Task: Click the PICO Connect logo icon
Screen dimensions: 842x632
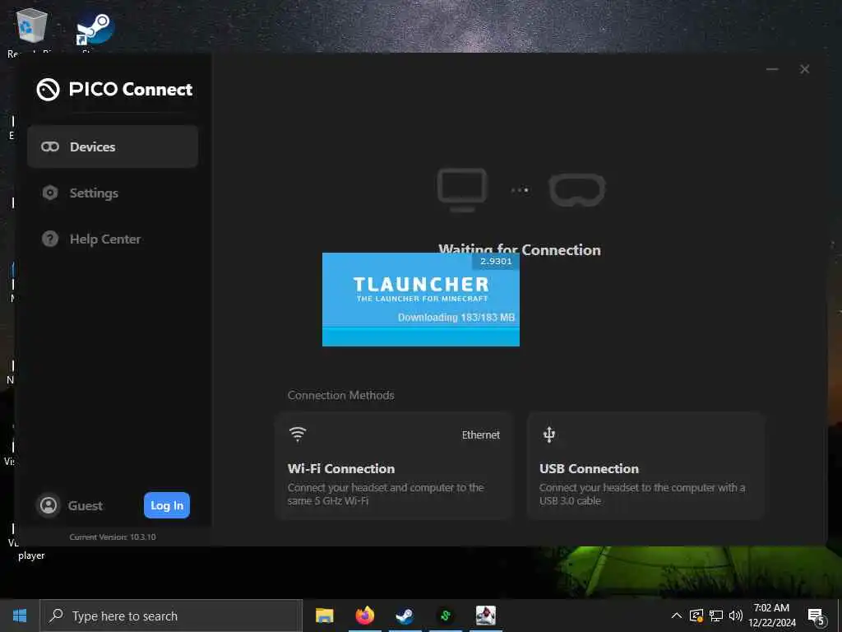Action: (48, 89)
